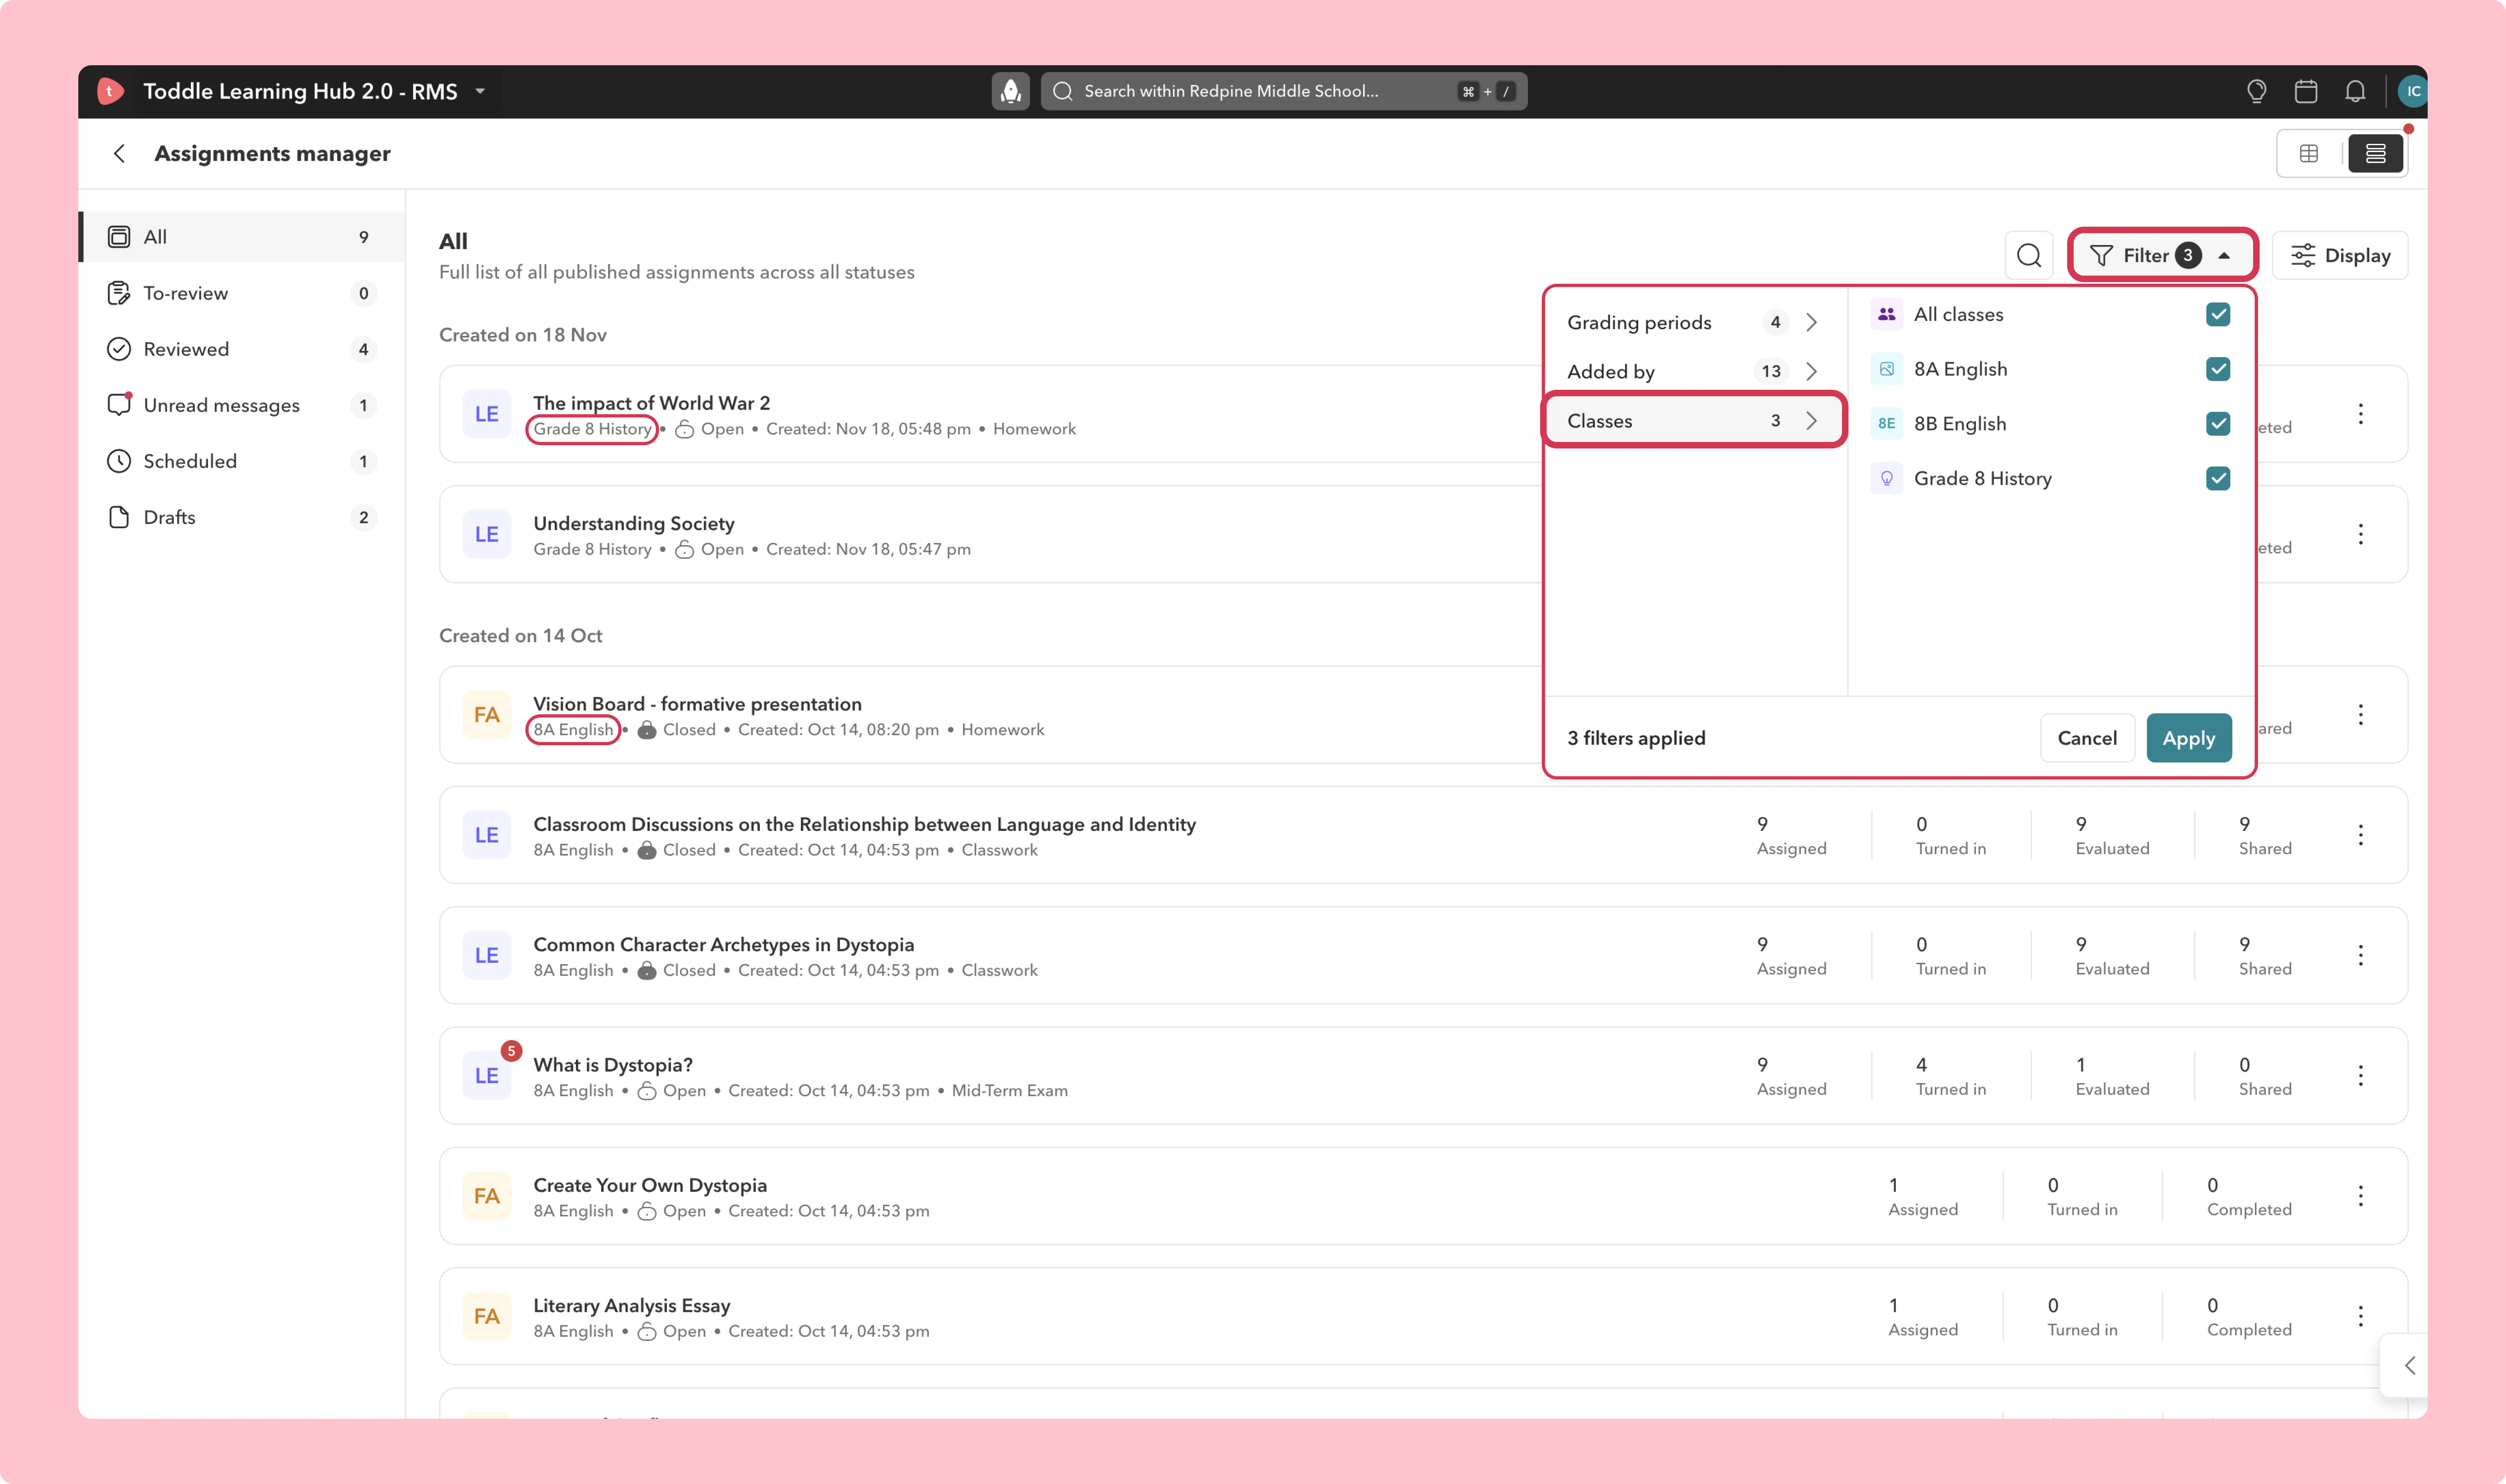Open What is Dystopia? assignment
The width and height of the screenshot is (2506, 1484).
coord(613,1065)
